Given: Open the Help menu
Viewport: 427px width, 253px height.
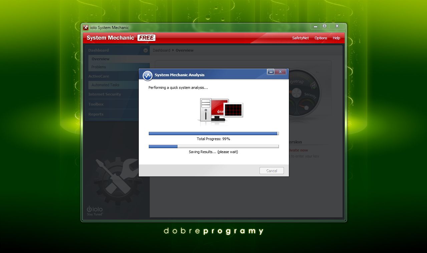Looking at the screenshot, I should [x=336, y=38].
